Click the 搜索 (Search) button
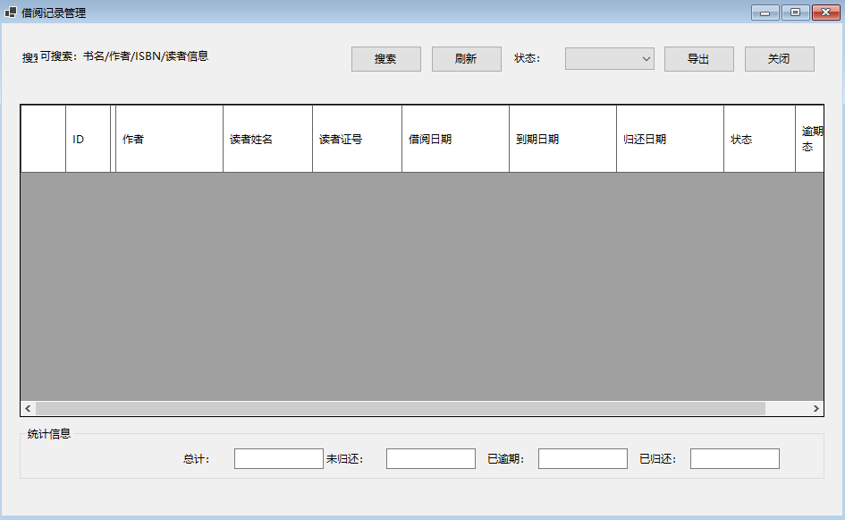Screen dimensions: 845x520 385,58
